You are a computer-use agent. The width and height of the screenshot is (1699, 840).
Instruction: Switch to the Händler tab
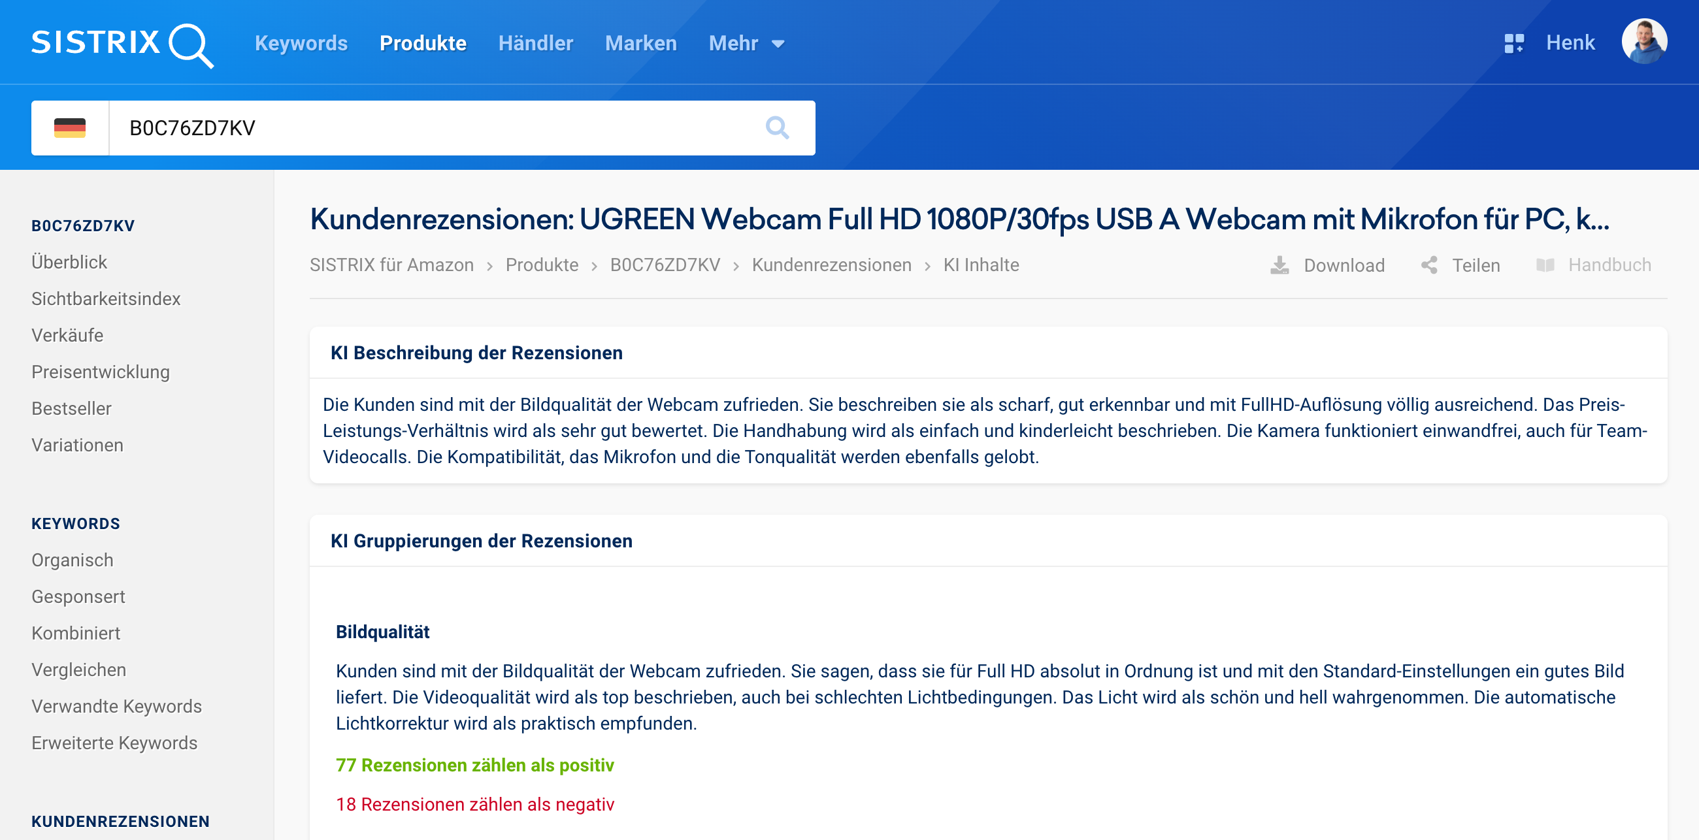(x=536, y=44)
